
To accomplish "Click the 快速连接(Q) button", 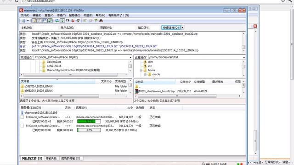I will [171, 27].
